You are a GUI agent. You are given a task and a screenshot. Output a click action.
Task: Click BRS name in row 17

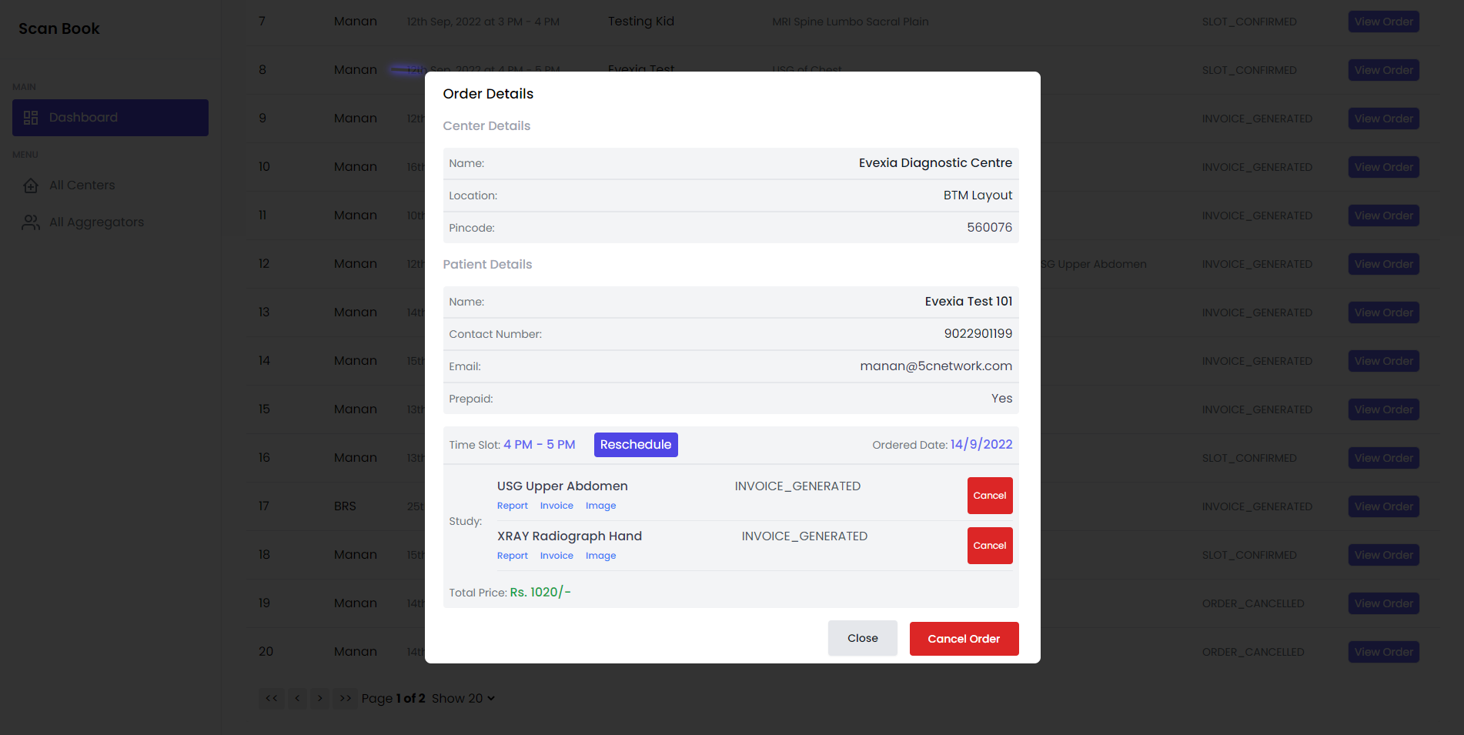(x=345, y=506)
